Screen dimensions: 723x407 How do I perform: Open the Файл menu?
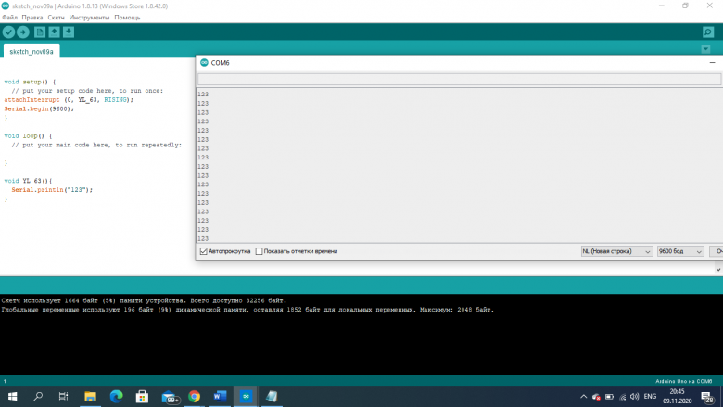click(x=9, y=18)
